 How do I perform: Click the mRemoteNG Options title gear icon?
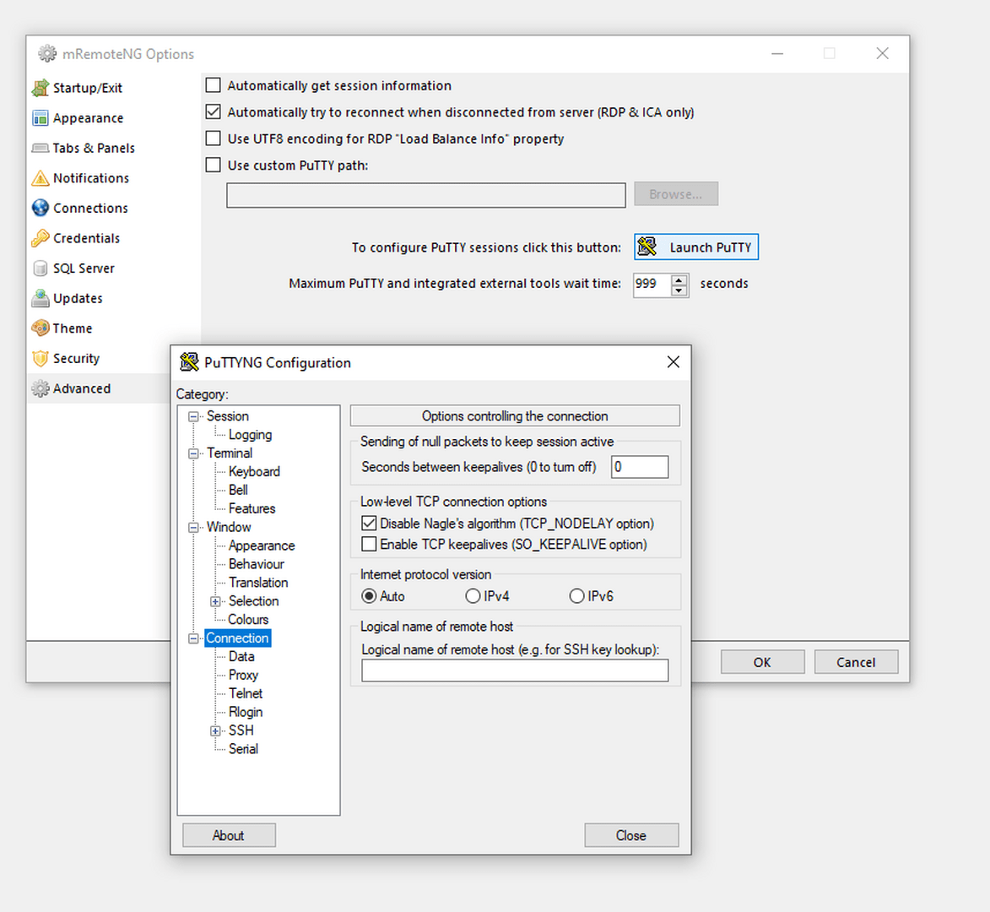click(x=46, y=54)
